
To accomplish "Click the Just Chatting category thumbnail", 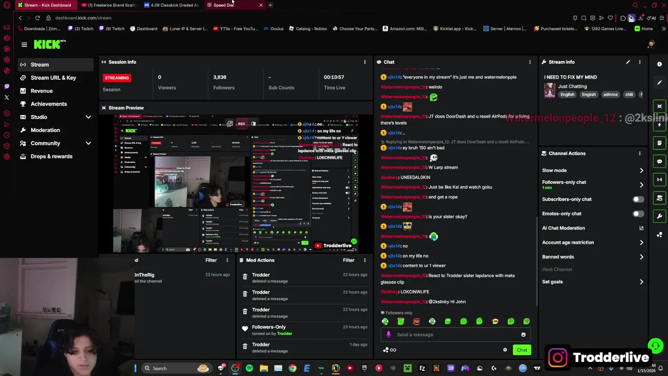I will coord(550,90).
